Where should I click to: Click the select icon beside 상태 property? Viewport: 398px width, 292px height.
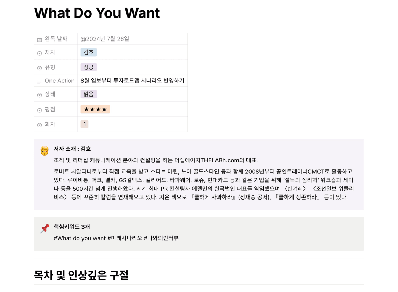tap(39, 95)
